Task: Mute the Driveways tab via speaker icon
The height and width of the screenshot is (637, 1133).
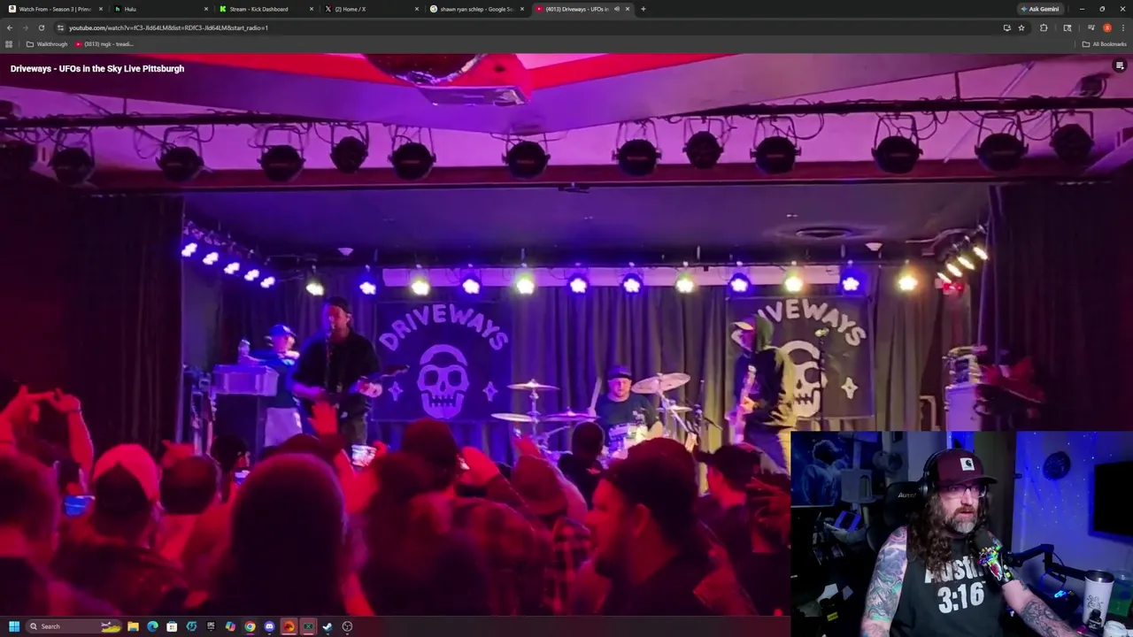Action: 617,9
